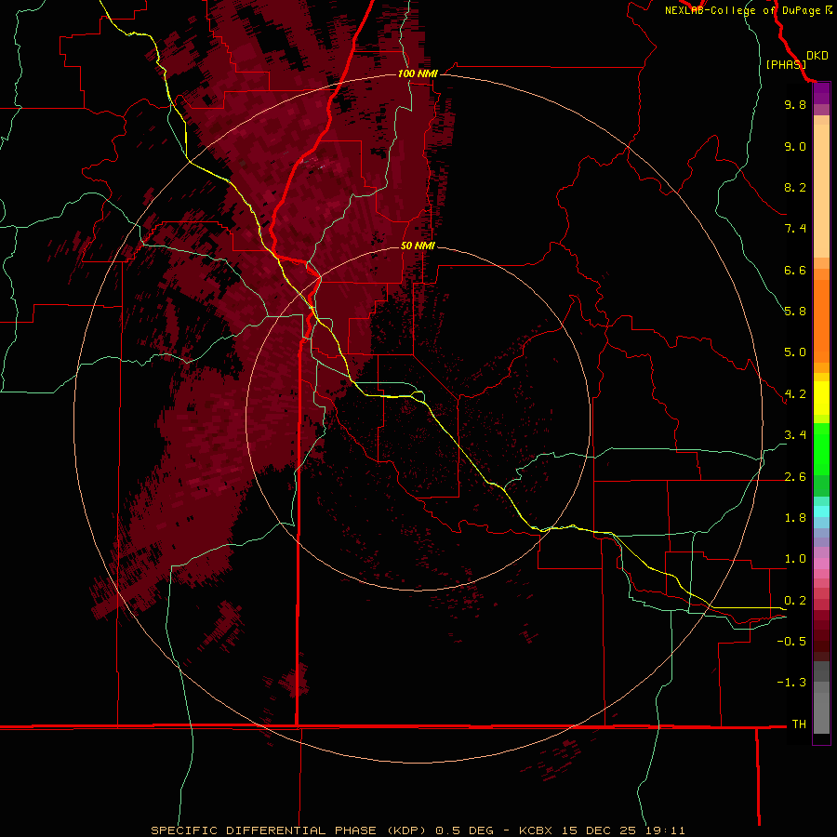
Task: Click the 4.2 scale value label
Action: tap(795, 394)
